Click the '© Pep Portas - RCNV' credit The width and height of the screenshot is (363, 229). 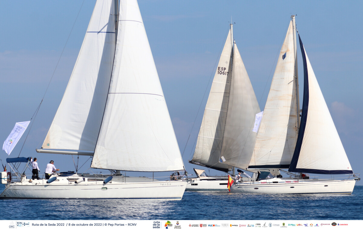coord(120,224)
